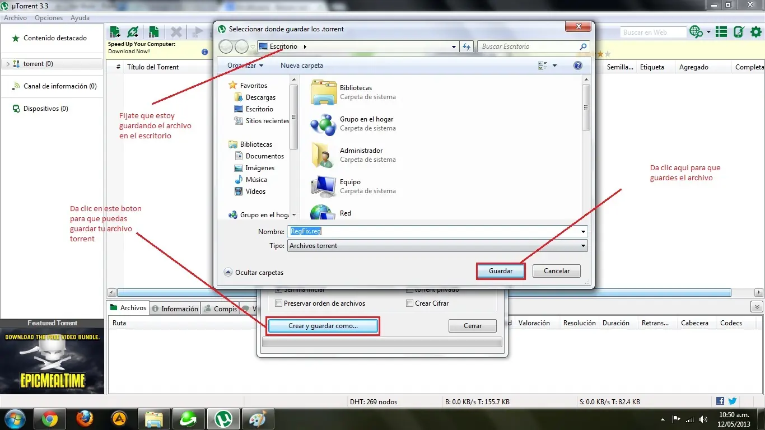Open the Ayuda menu

80,18
